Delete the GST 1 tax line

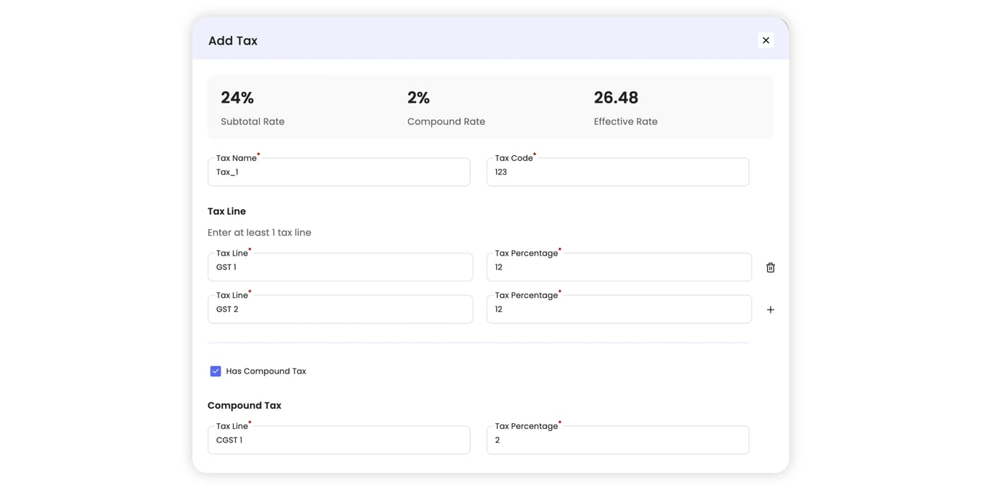(x=770, y=267)
